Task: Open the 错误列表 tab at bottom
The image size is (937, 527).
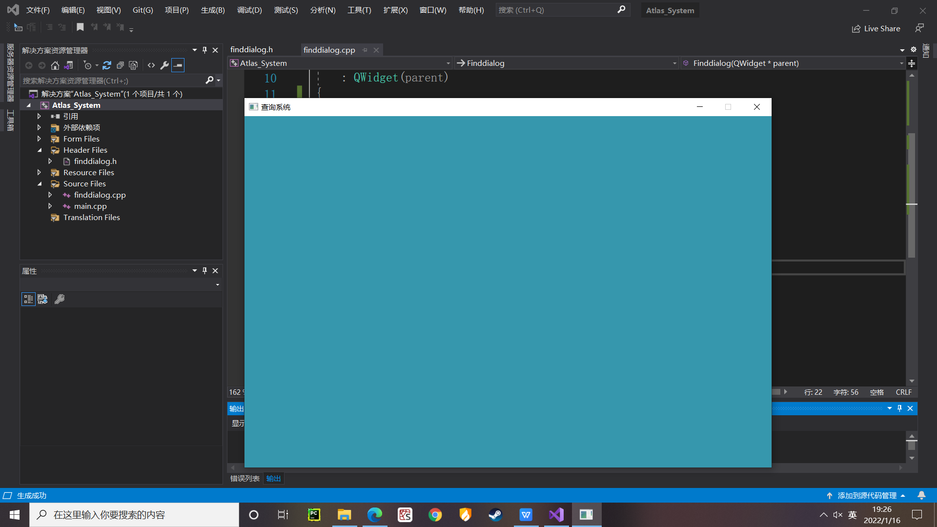Action: tap(244, 478)
